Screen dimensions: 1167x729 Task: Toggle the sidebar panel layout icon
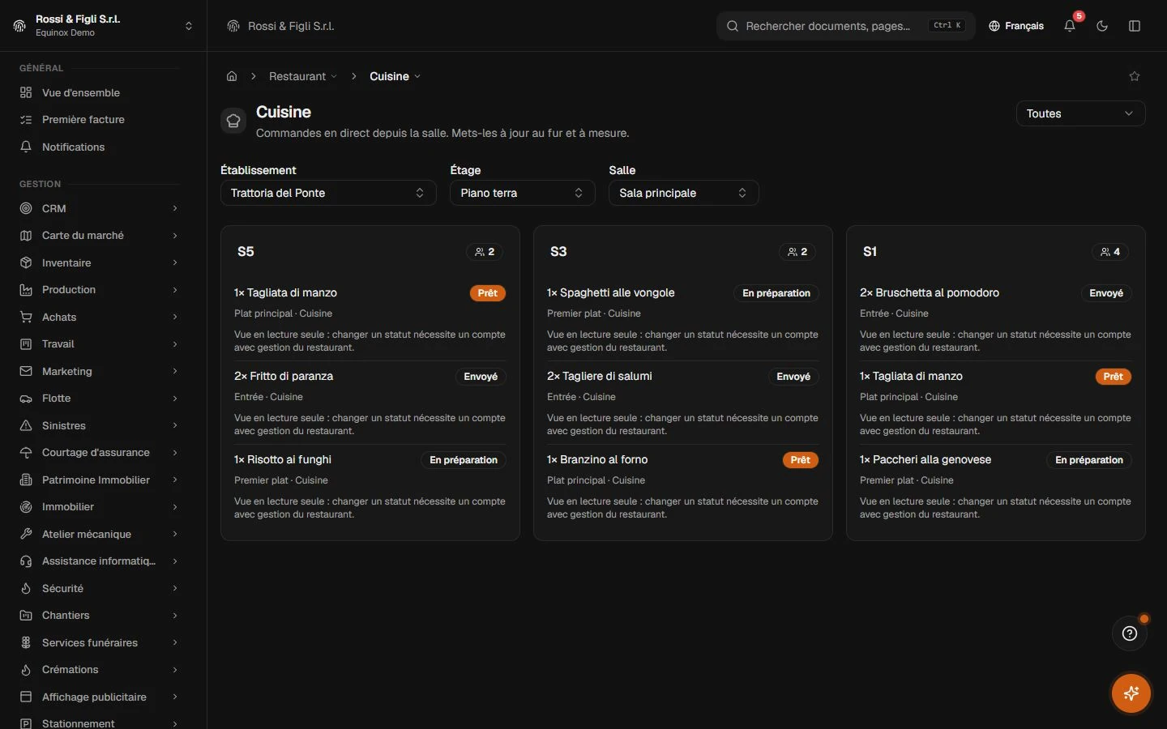coord(1135,26)
